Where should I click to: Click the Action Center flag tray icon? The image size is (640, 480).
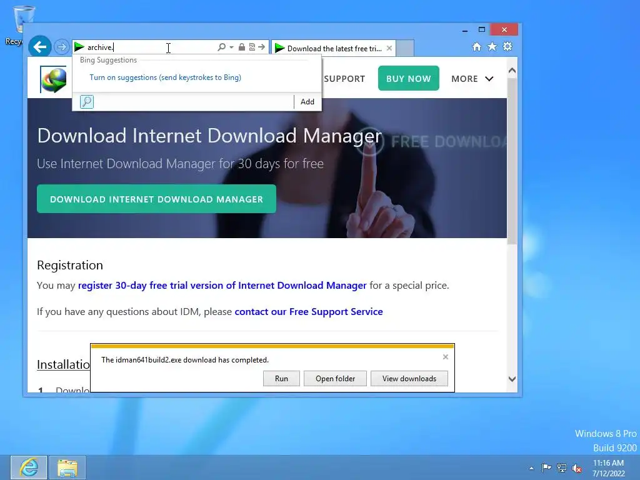coord(546,467)
